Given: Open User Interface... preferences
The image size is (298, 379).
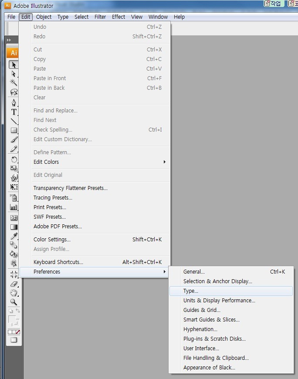Looking at the screenshot, I should click(231, 349).
